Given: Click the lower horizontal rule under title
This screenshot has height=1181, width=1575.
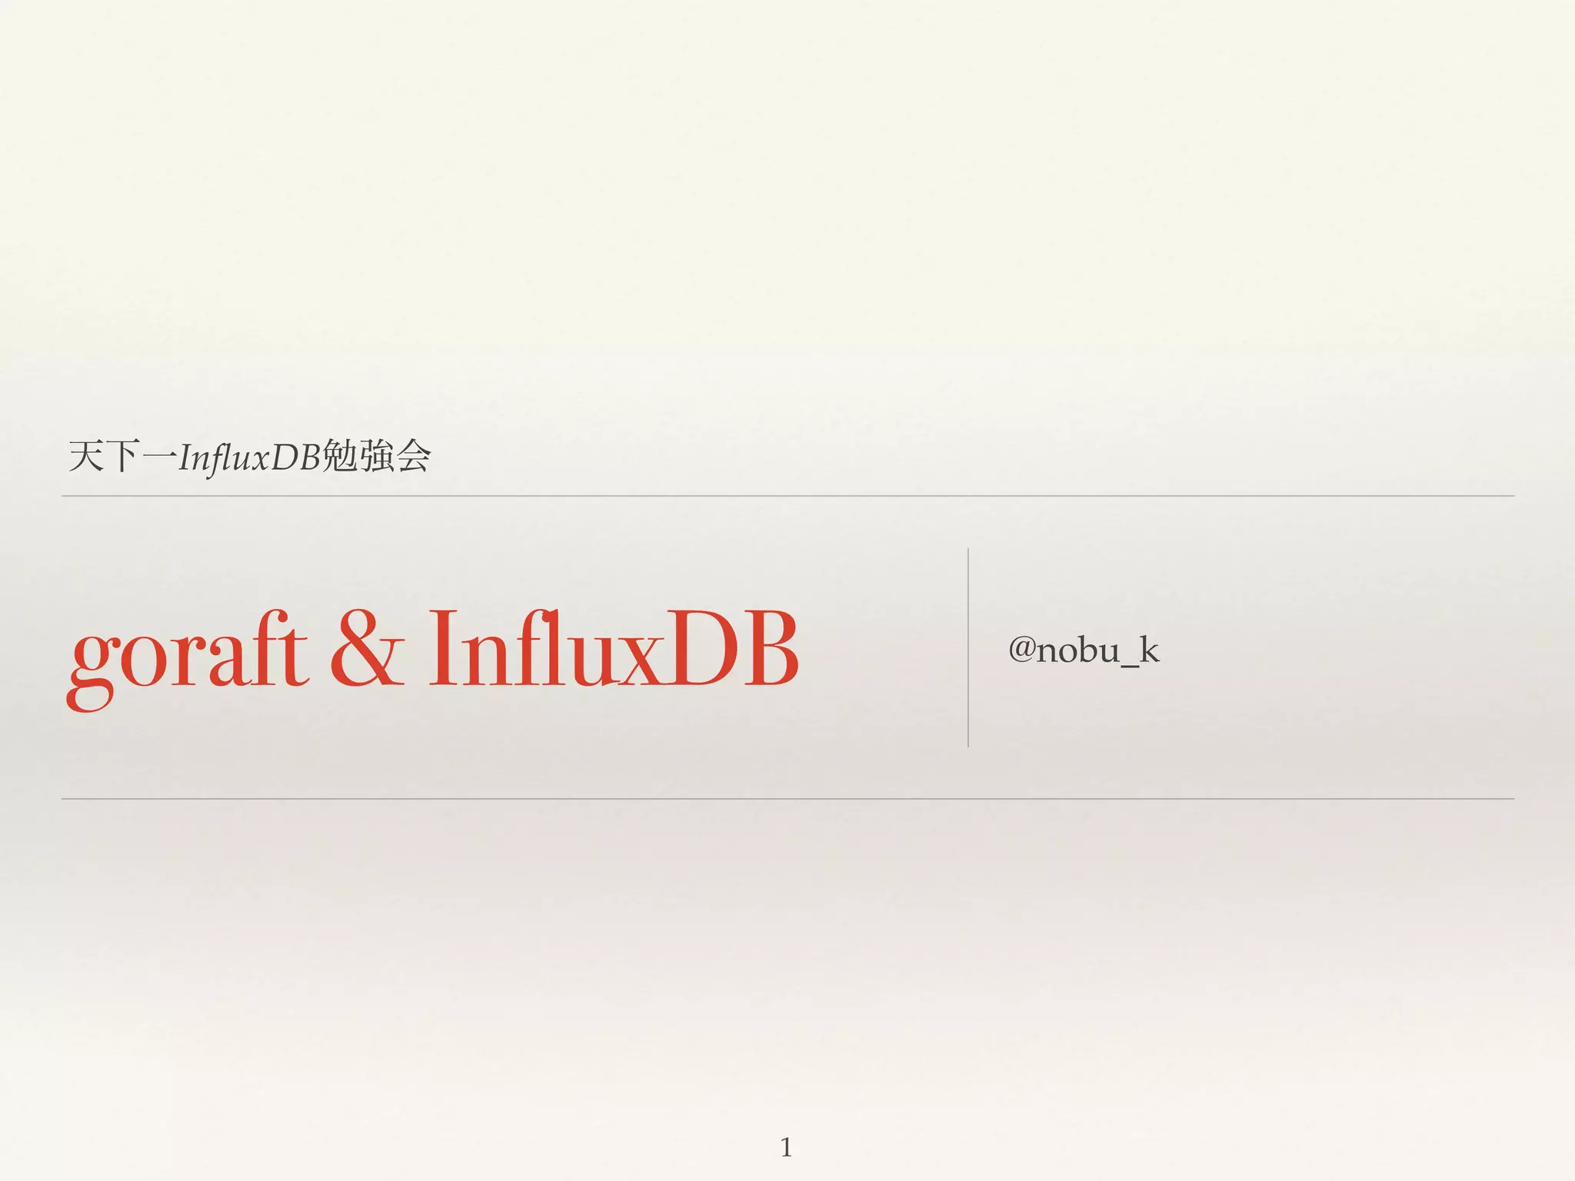Looking at the screenshot, I should pos(787,799).
